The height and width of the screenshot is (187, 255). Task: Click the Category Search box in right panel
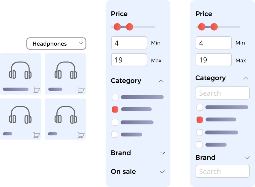(x=222, y=93)
